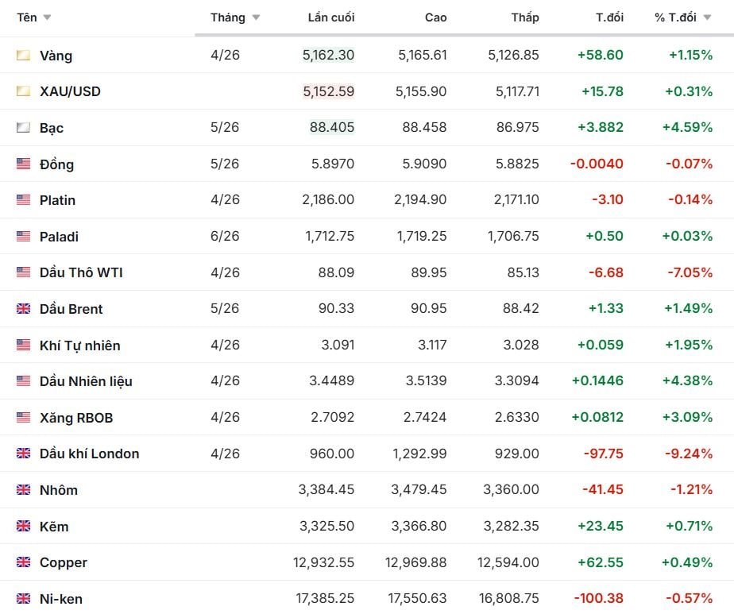This screenshot has height=614, width=734.
Task: Open the Dầu khí London link
Action: 89,454
